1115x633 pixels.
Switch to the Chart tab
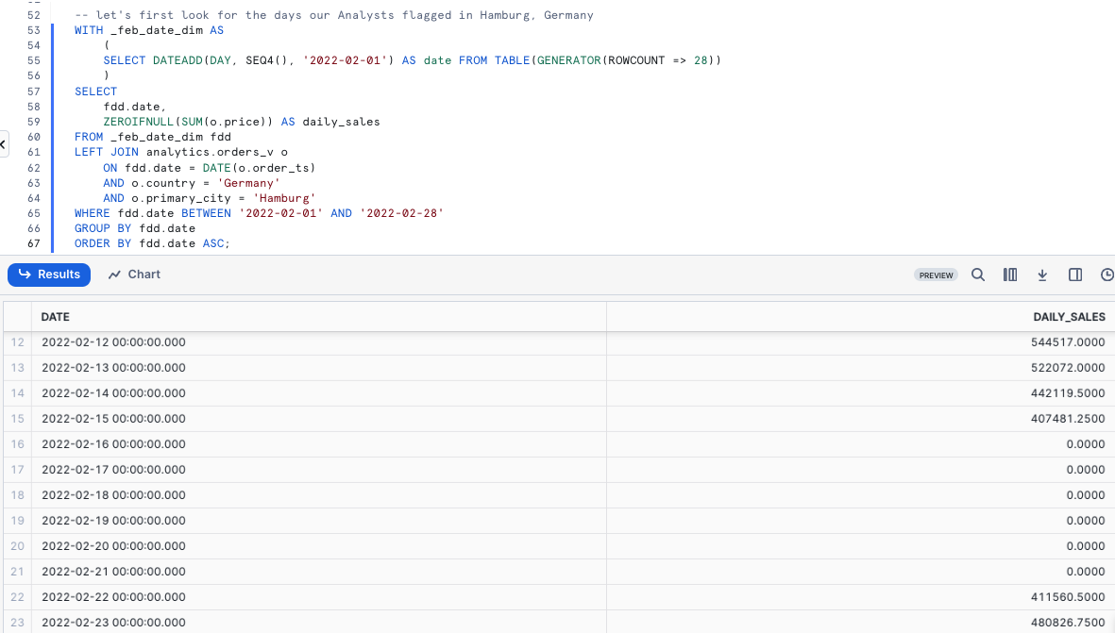(x=134, y=275)
